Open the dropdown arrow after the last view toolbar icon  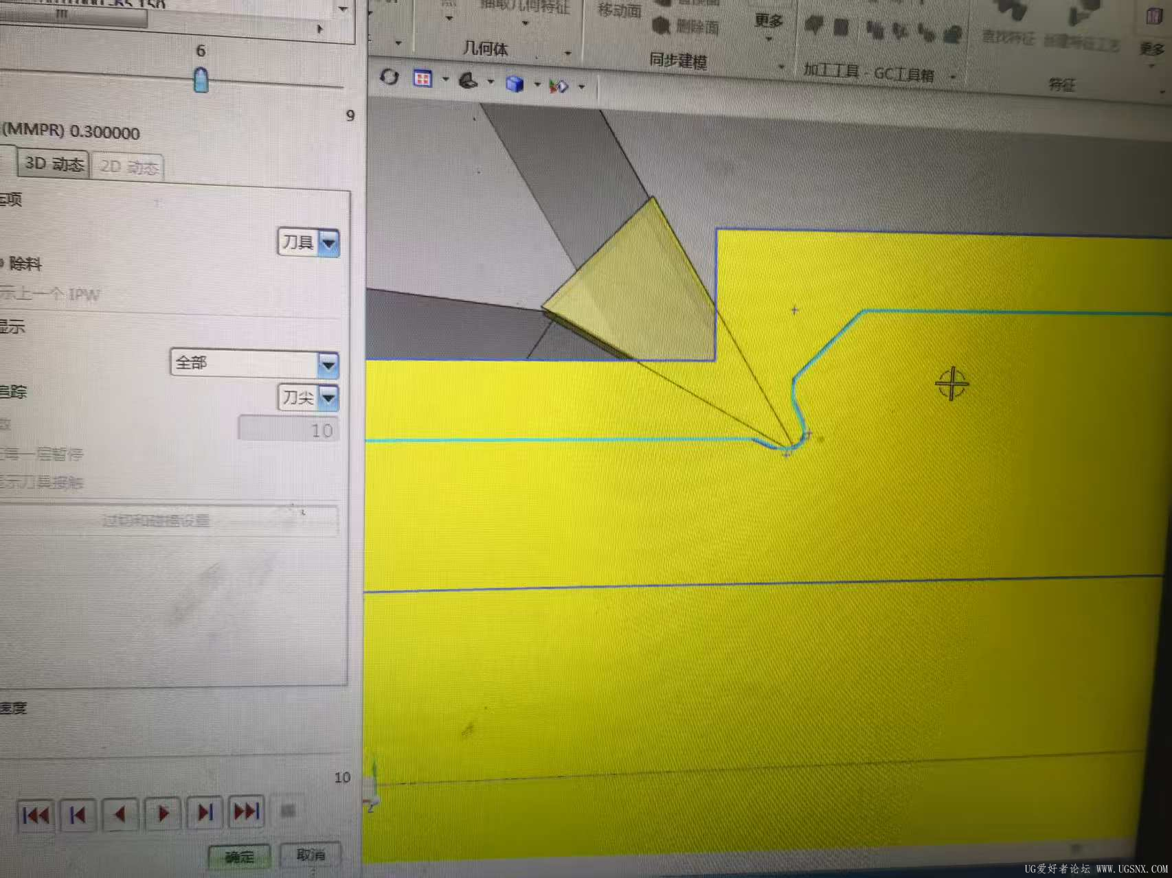pos(582,87)
